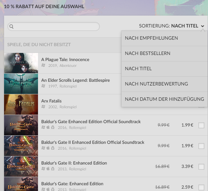Open Baldur's Gate II: Enhanced Edition cover
208x191 pixels.
(21, 167)
